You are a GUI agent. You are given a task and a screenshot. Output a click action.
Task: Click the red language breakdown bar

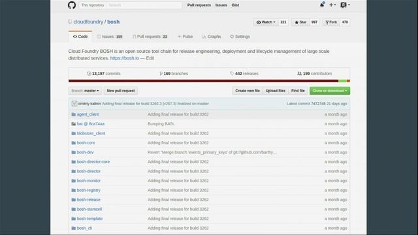[x=203, y=81]
